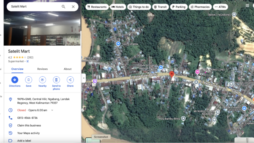Show Pharmacies on map
Image resolution: width=254 pixels, height=143 pixels.
coord(200,7)
